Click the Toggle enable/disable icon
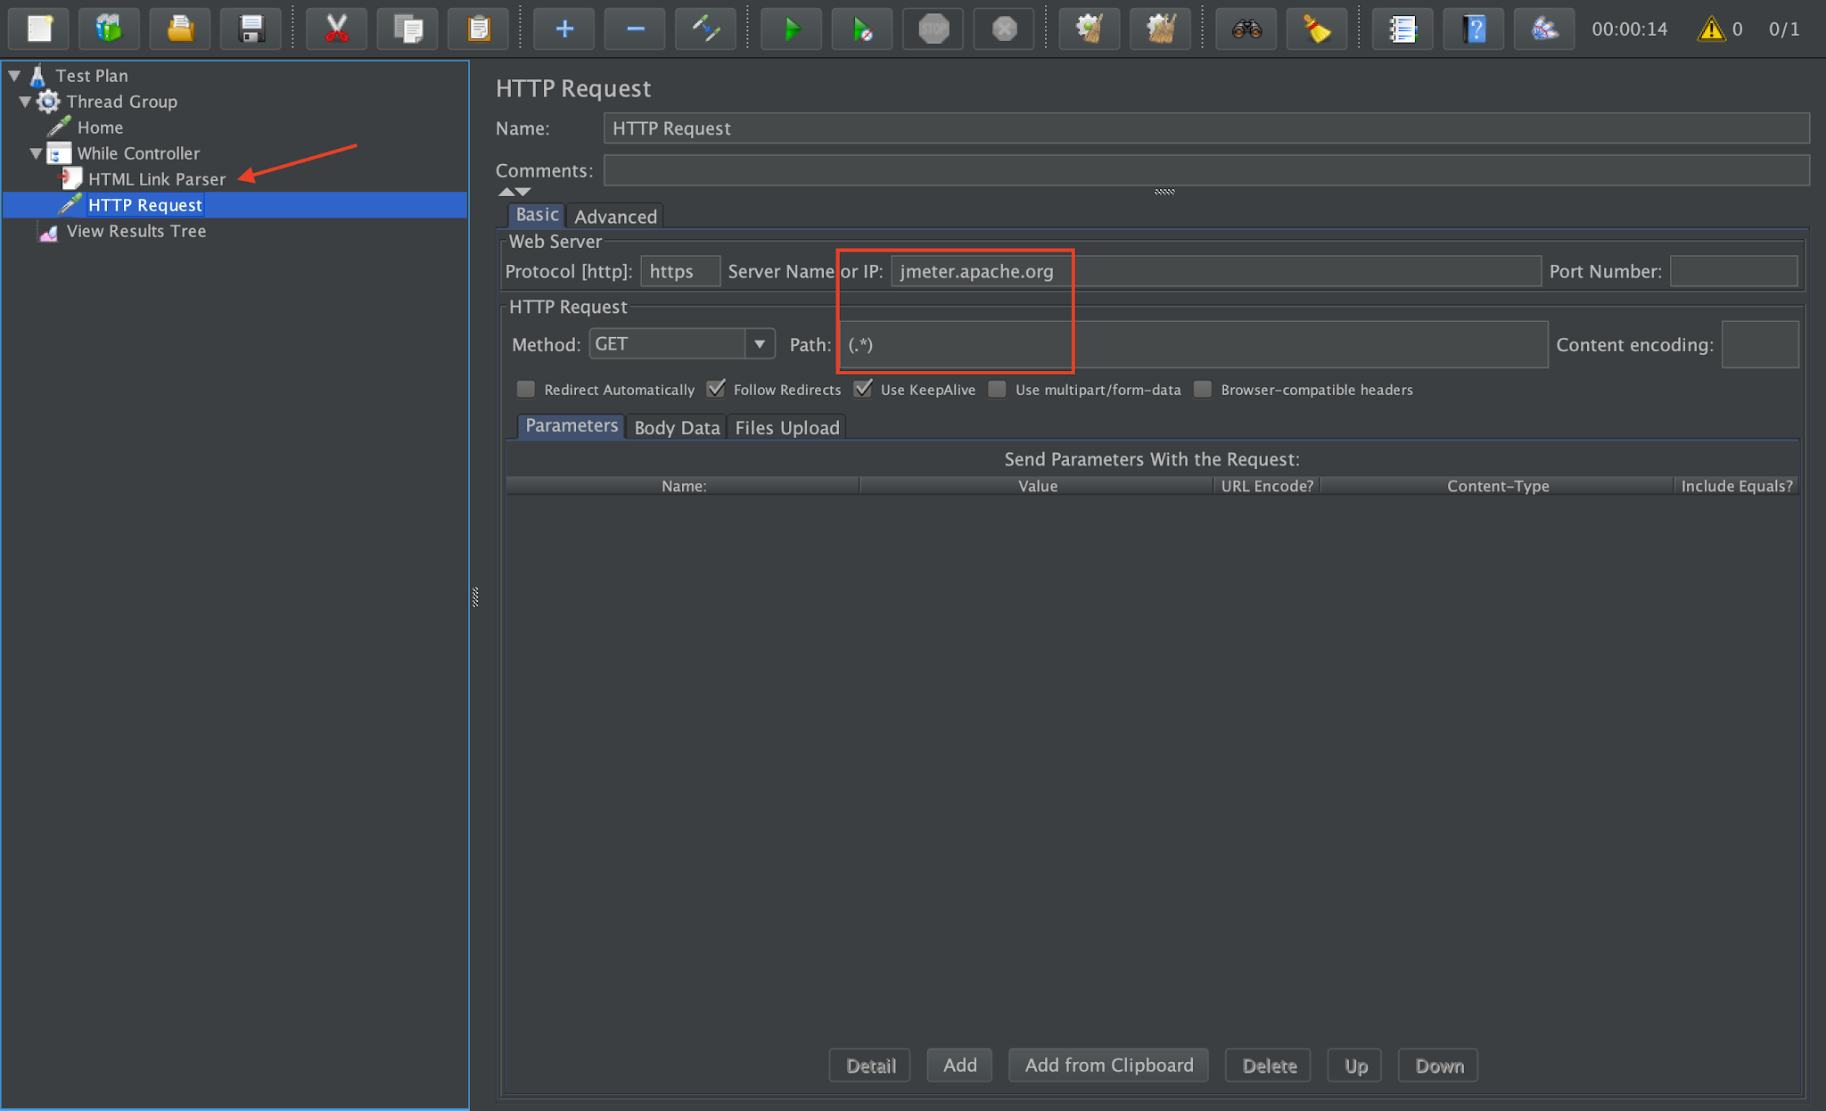The height and width of the screenshot is (1111, 1826). point(705,29)
